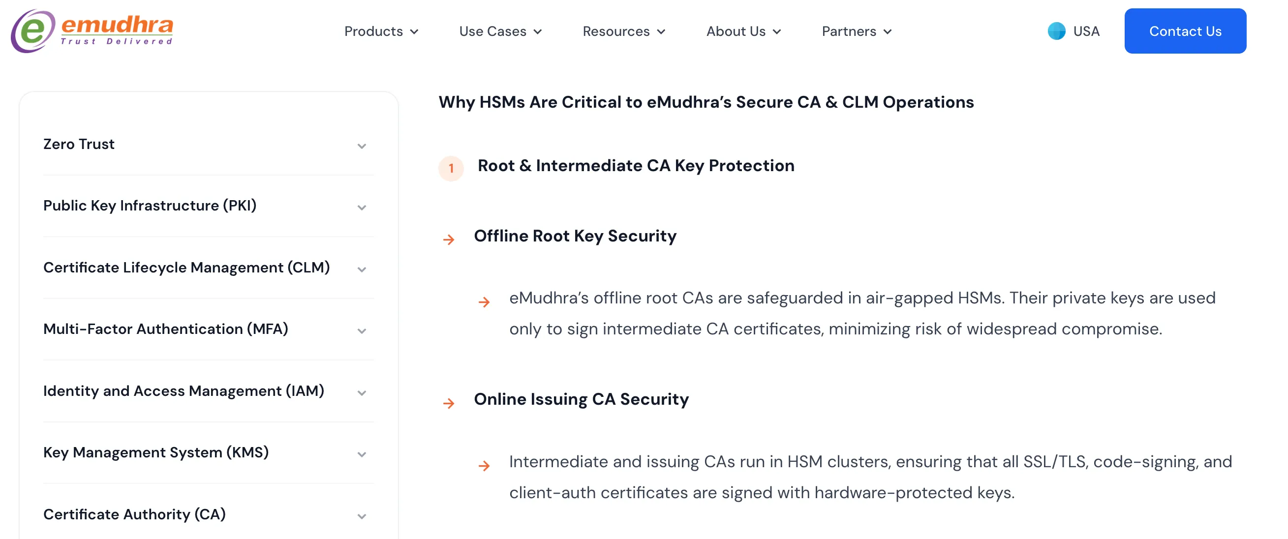1288x539 pixels.
Task: Click the 'Root & Intermediate CA Key Protection' heading
Action: coord(636,166)
